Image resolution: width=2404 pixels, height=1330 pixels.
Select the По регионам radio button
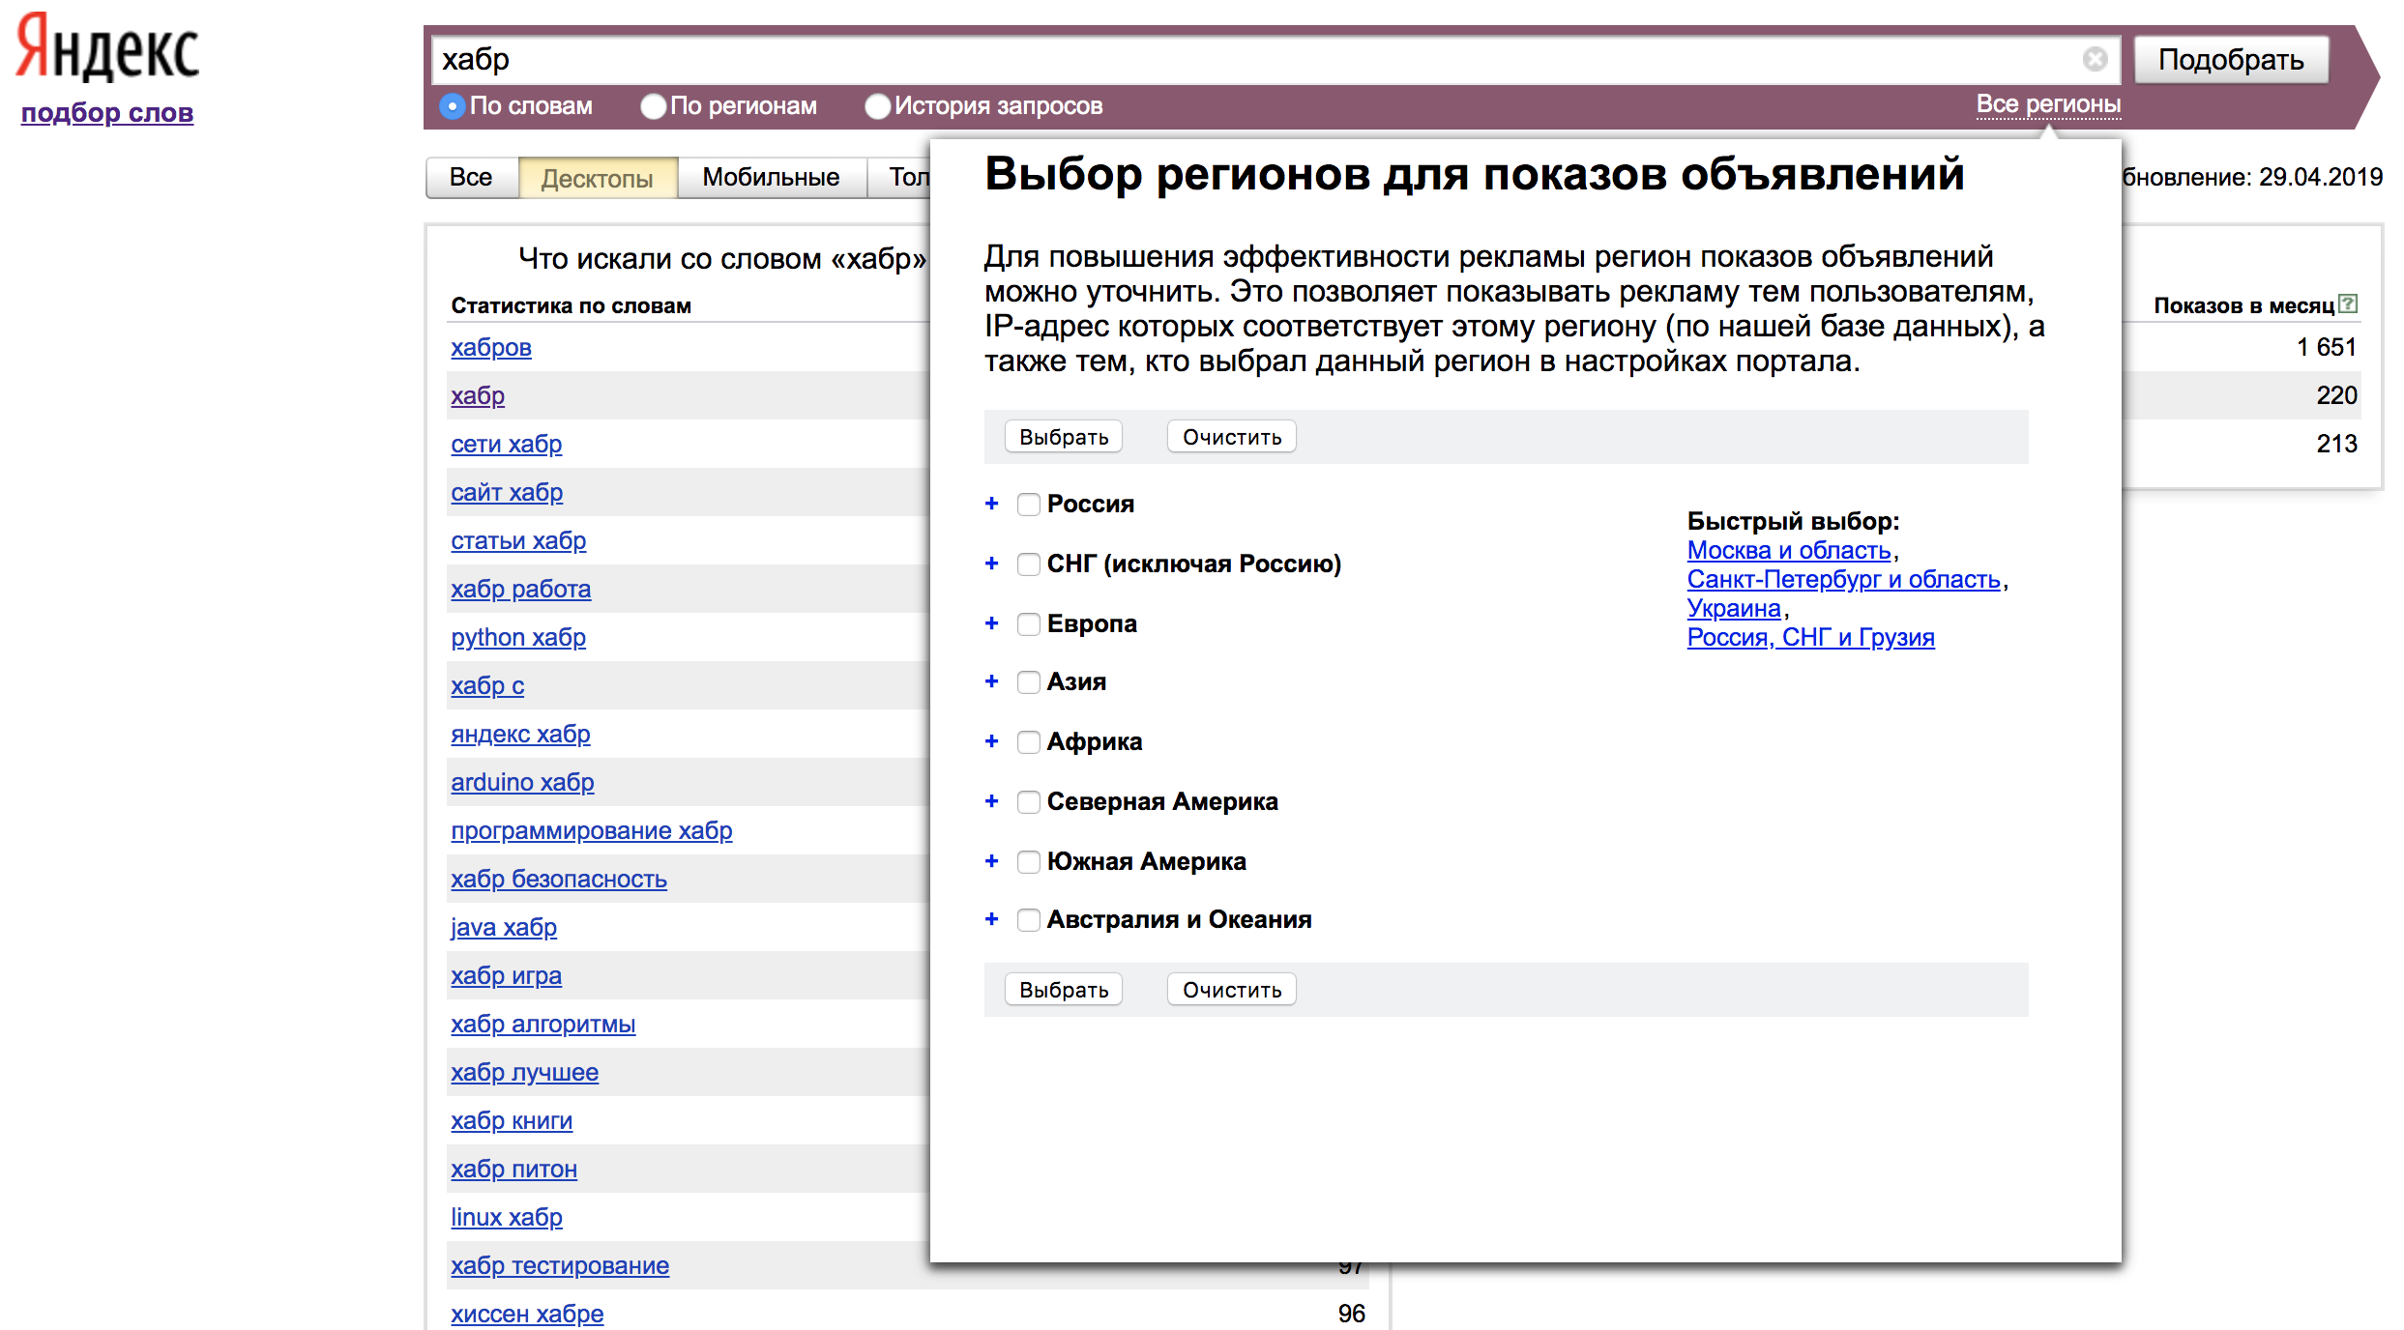point(654,106)
